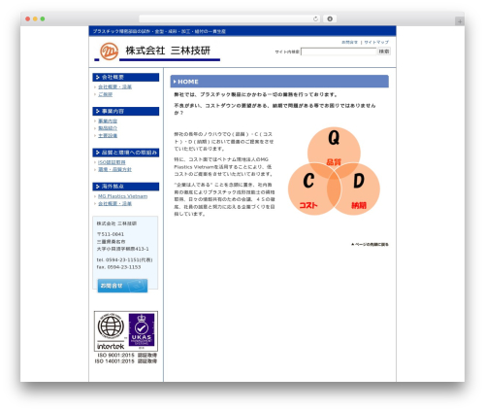
Task: Click the round icon beside reload
Action: (x=330, y=18)
